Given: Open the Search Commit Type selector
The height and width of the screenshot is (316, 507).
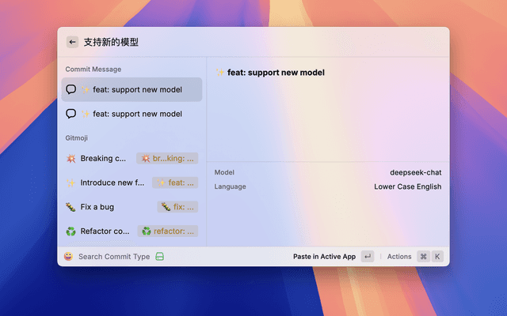Looking at the screenshot, I should click(113, 257).
